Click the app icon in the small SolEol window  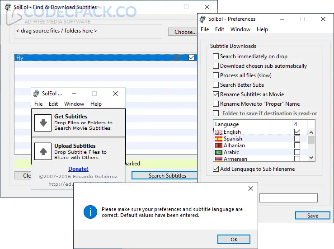point(36,94)
